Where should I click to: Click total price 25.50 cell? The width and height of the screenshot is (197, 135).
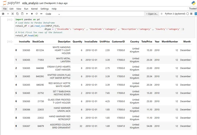[x=149, y=101]
